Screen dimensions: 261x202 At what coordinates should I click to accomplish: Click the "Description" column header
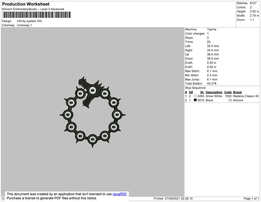coord(214,92)
